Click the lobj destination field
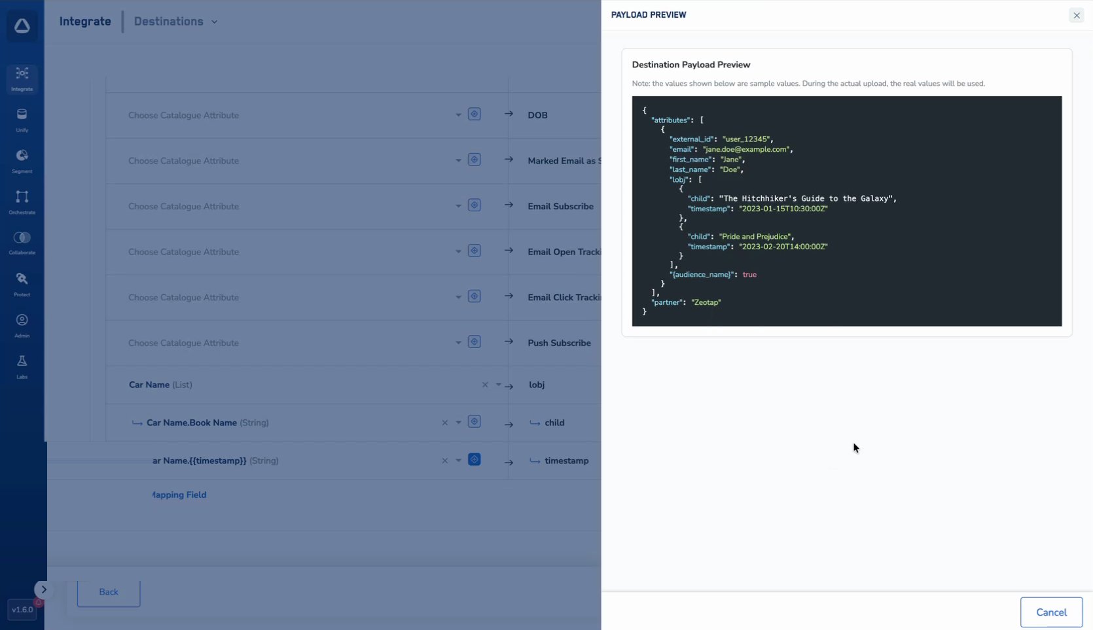Viewport: 1093px width, 630px height. click(x=537, y=385)
